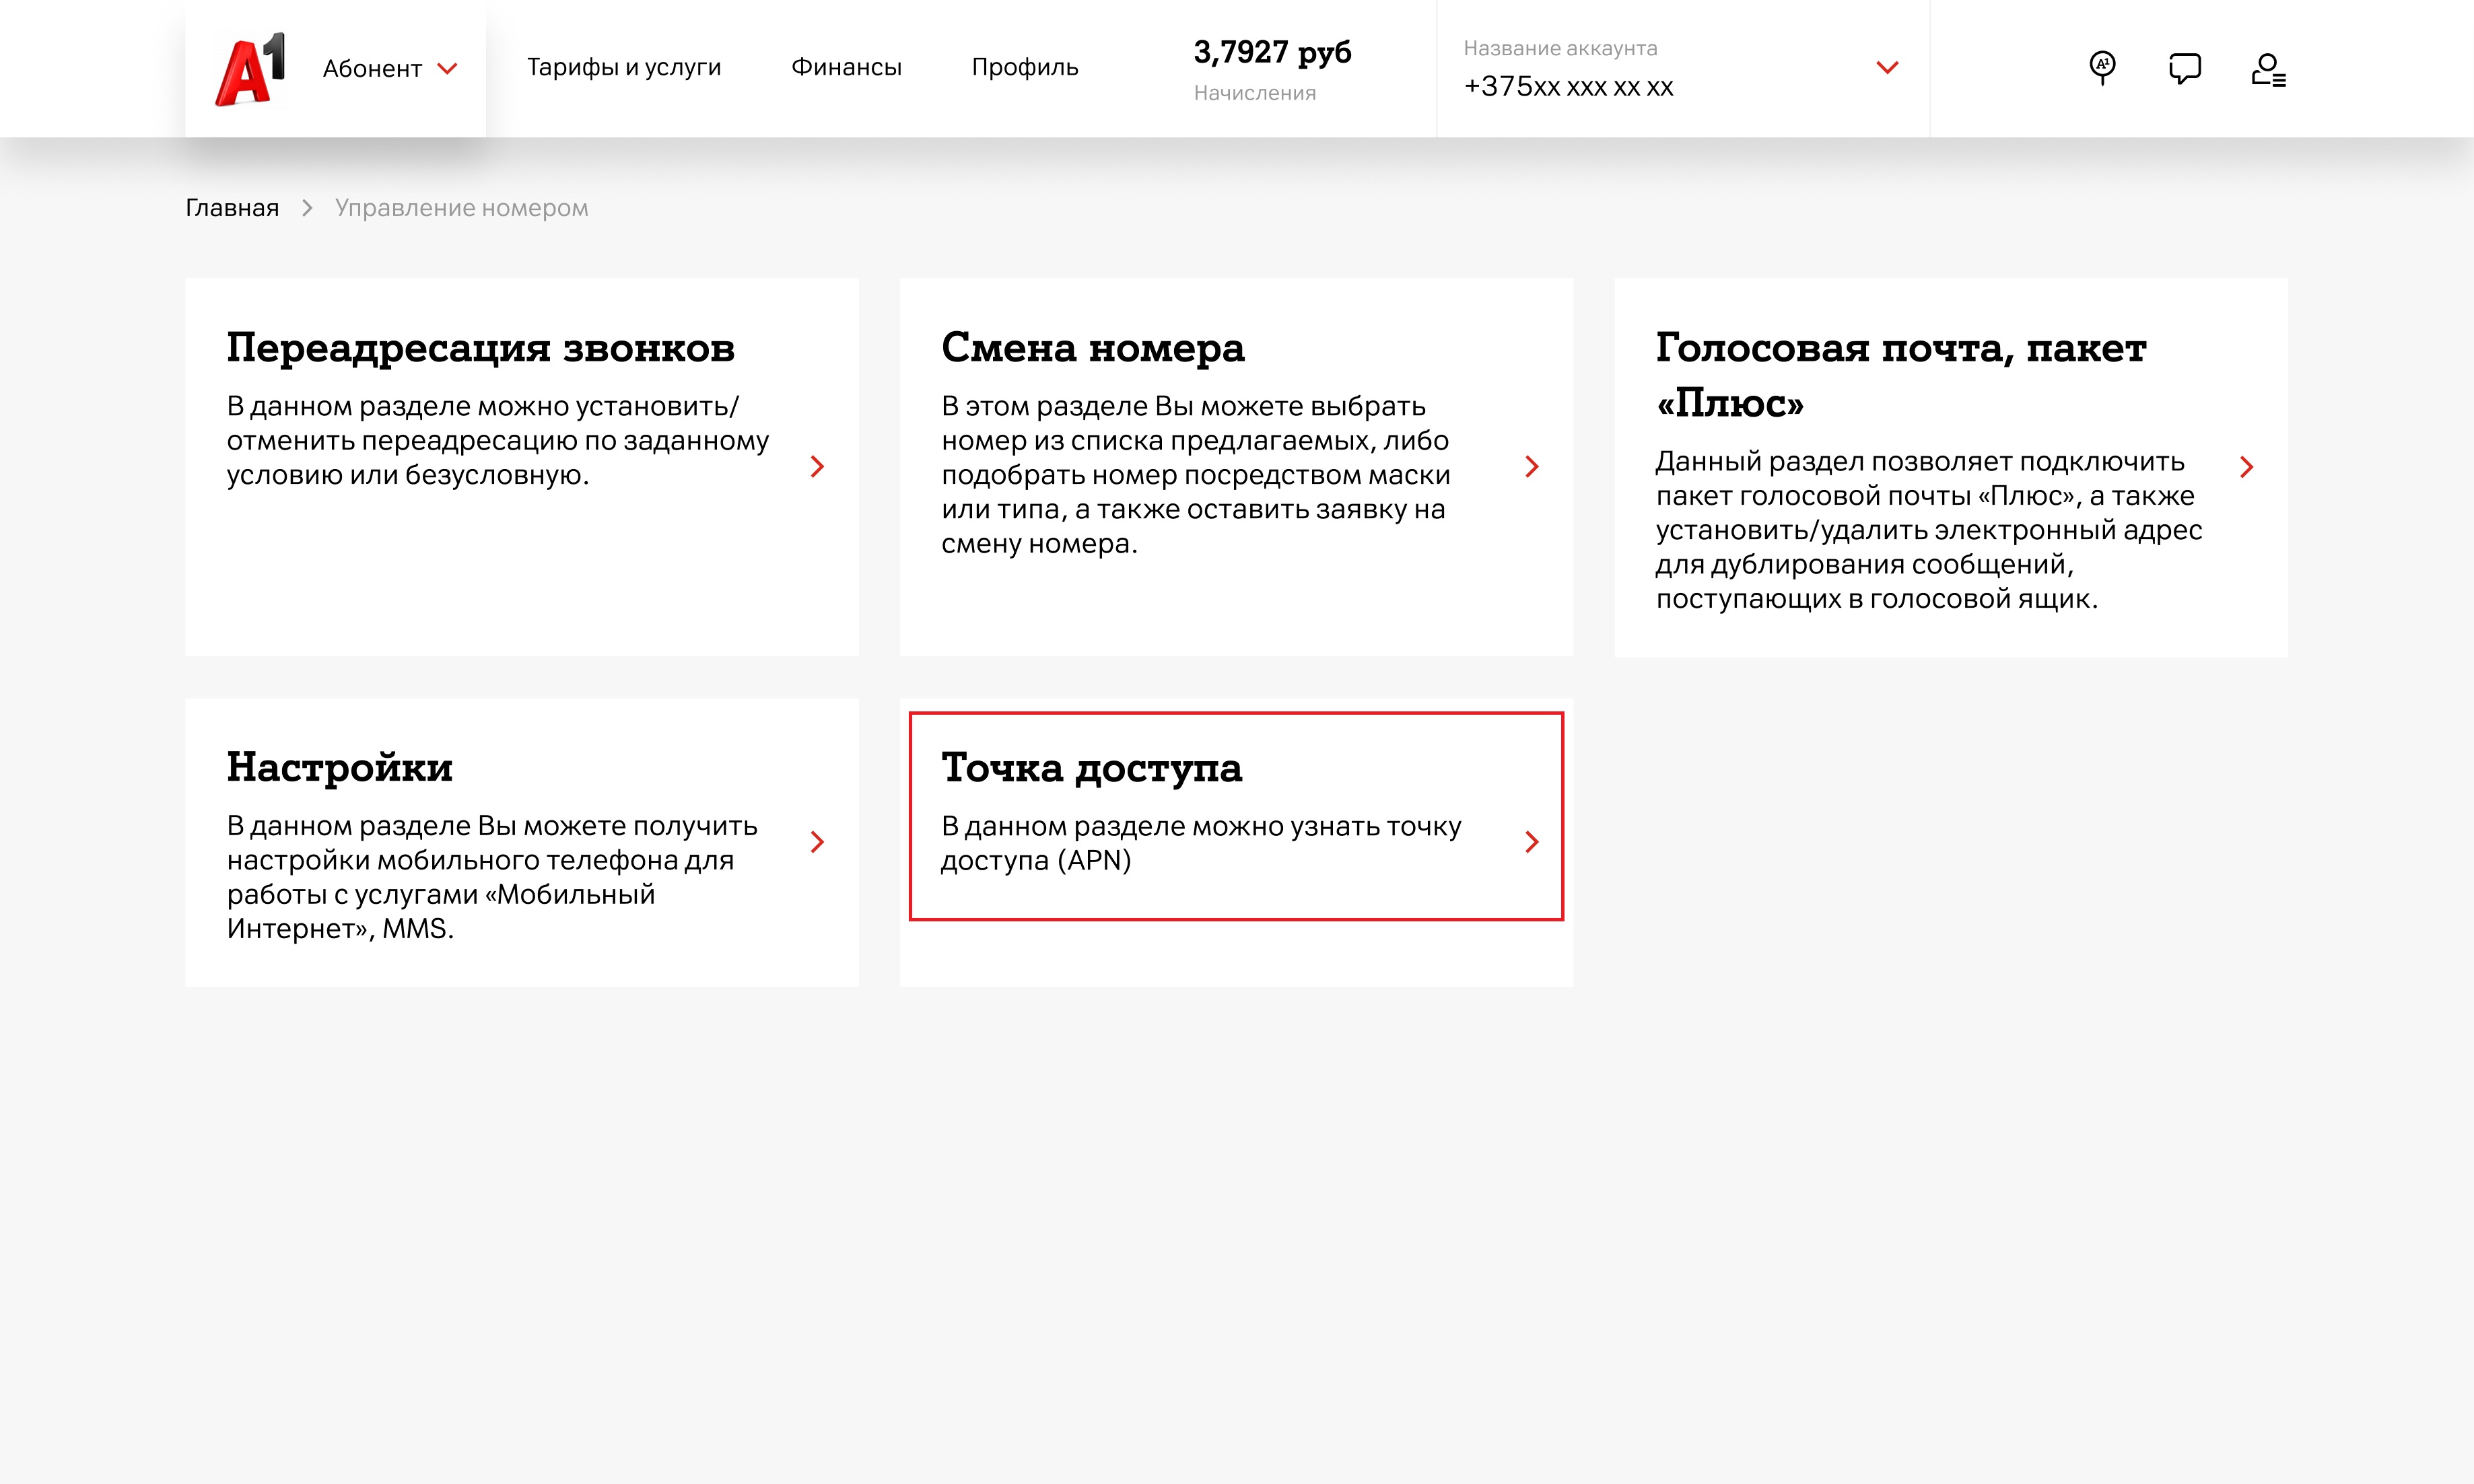The height and width of the screenshot is (1484, 2474).
Task: Click arrow on Голосовая почта card
Action: click(x=2246, y=466)
